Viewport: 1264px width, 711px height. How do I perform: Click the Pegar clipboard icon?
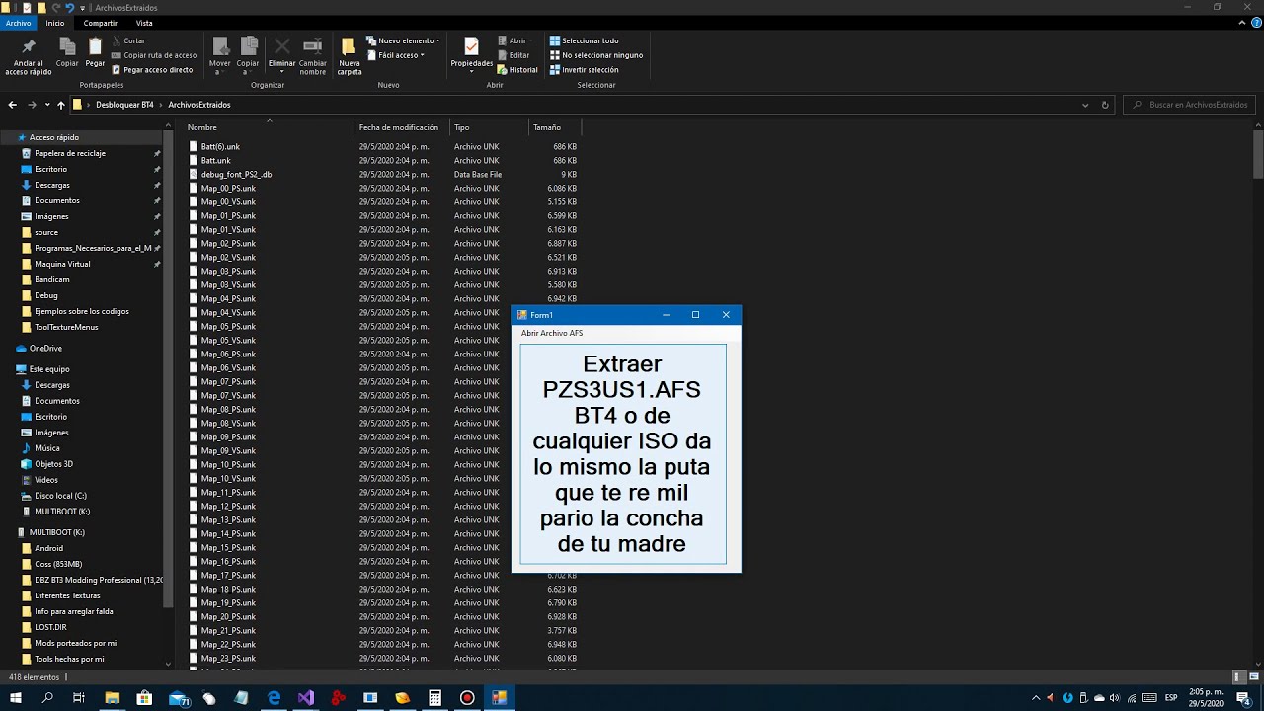tap(95, 53)
